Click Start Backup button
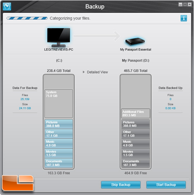 (166, 185)
